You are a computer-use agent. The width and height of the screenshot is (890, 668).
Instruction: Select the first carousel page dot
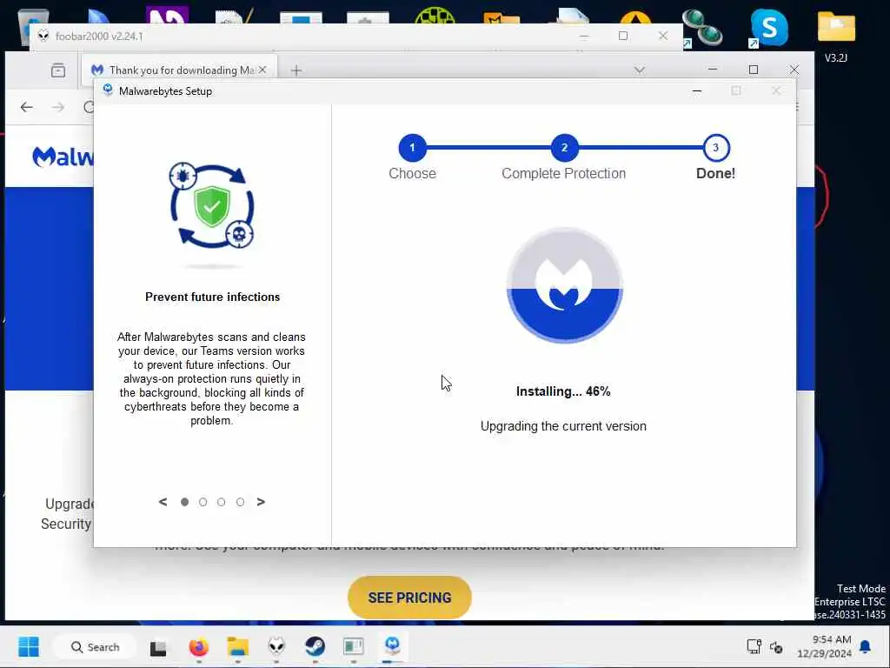pos(184,502)
